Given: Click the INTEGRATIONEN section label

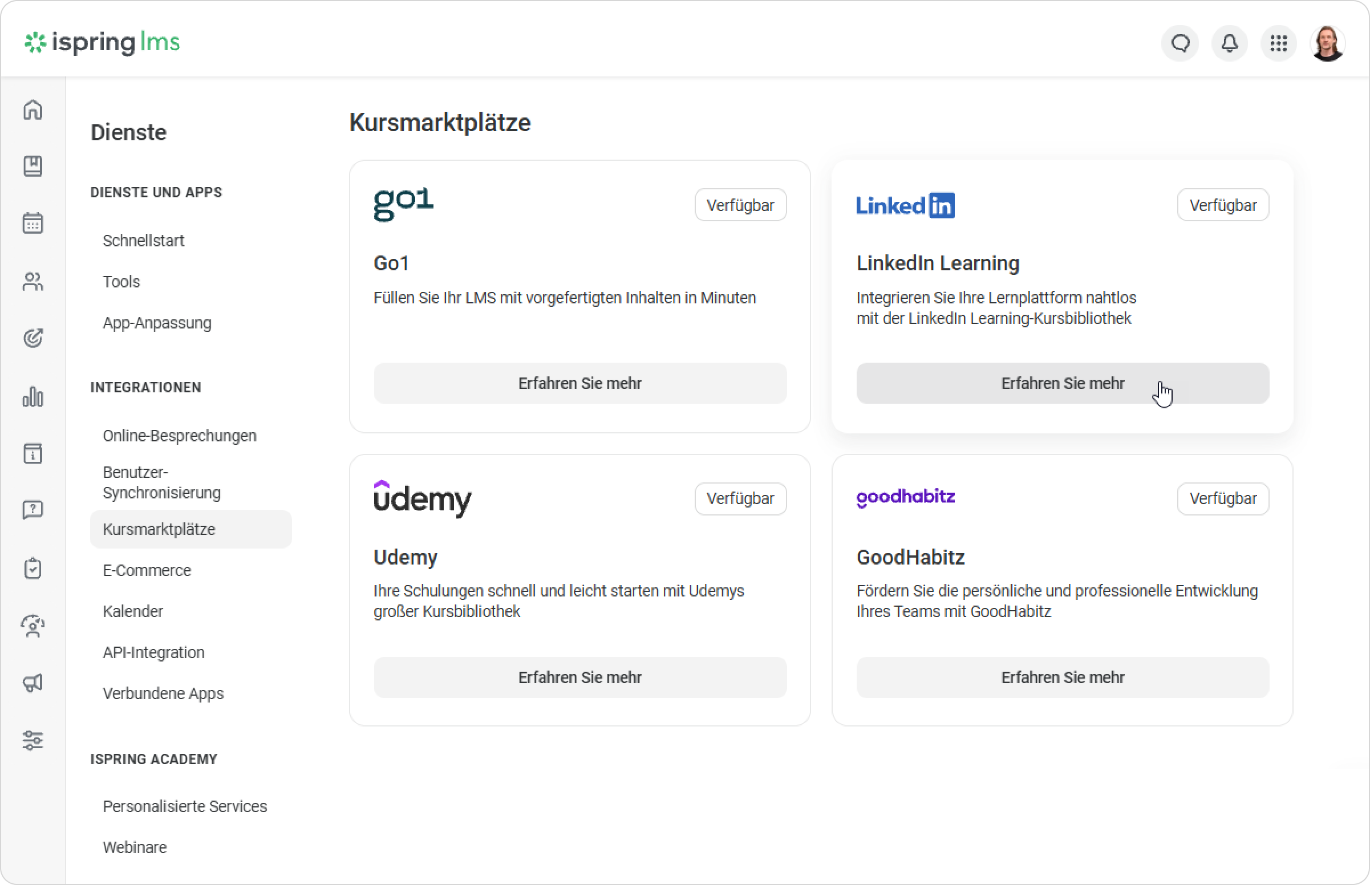Looking at the screenshot, I should (146, 388).
